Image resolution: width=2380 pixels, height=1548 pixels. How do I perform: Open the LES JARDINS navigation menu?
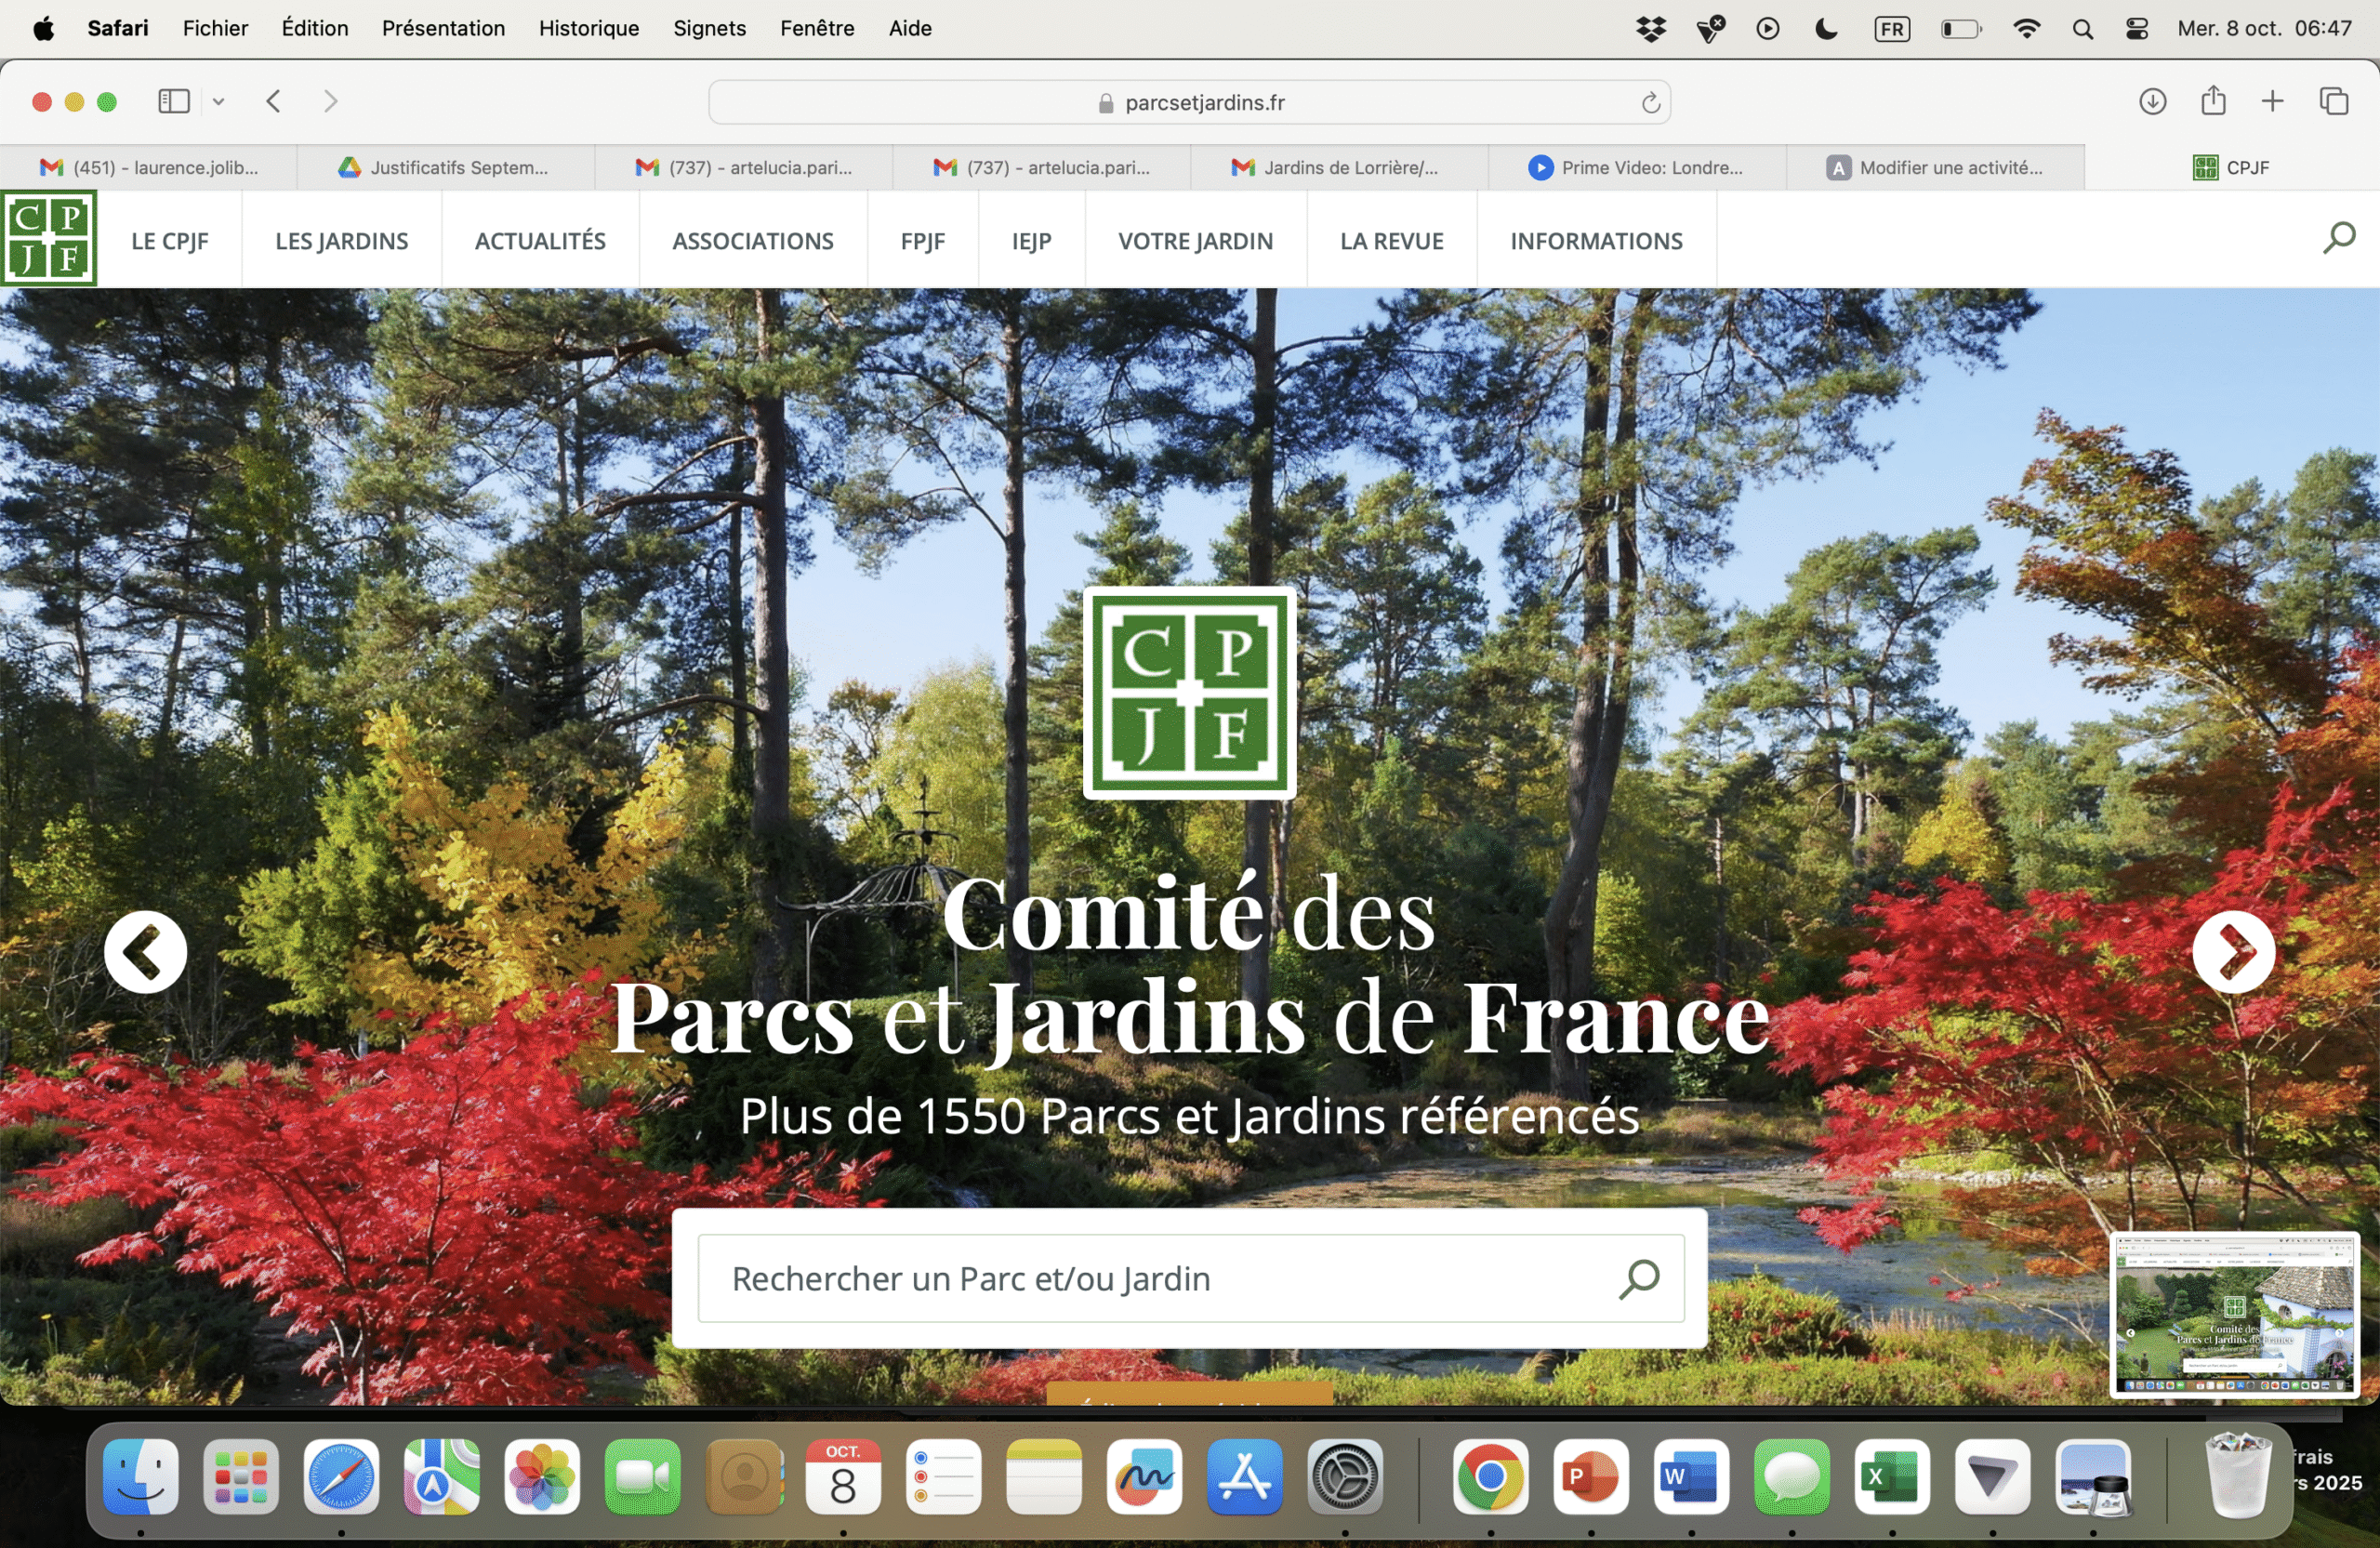(x=341, y=241)
